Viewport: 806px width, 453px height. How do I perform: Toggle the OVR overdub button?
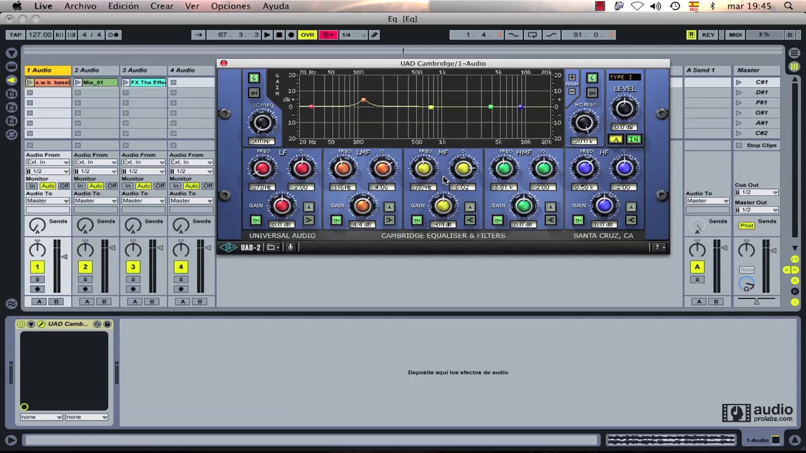[307, 35]
